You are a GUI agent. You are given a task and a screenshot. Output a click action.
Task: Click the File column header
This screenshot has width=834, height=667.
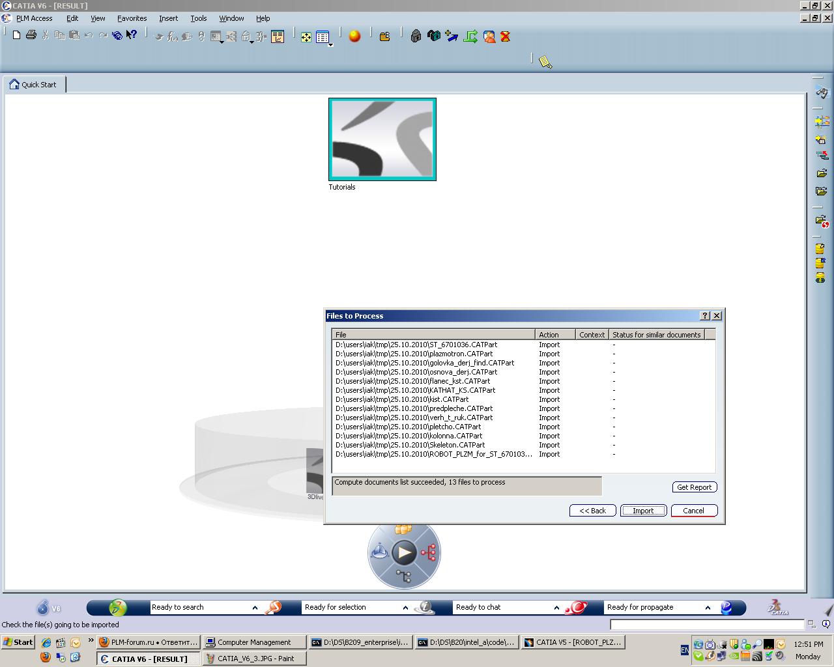pyautogui.click(x=433, y=335)
